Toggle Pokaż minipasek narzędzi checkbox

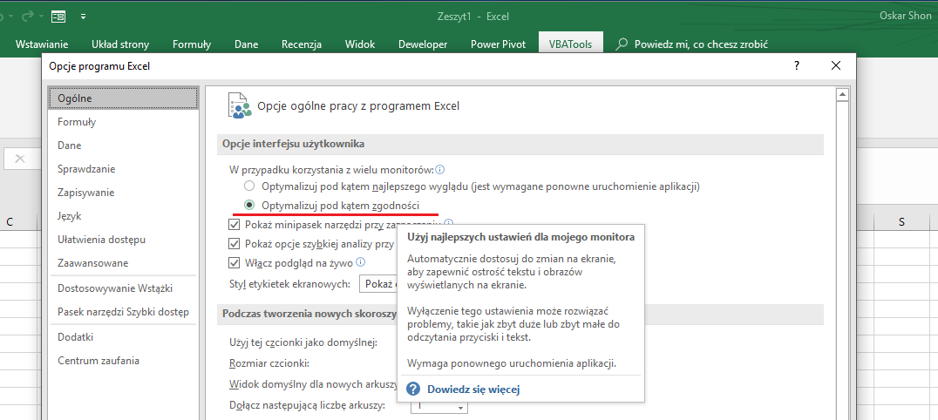tap(234, 225)
